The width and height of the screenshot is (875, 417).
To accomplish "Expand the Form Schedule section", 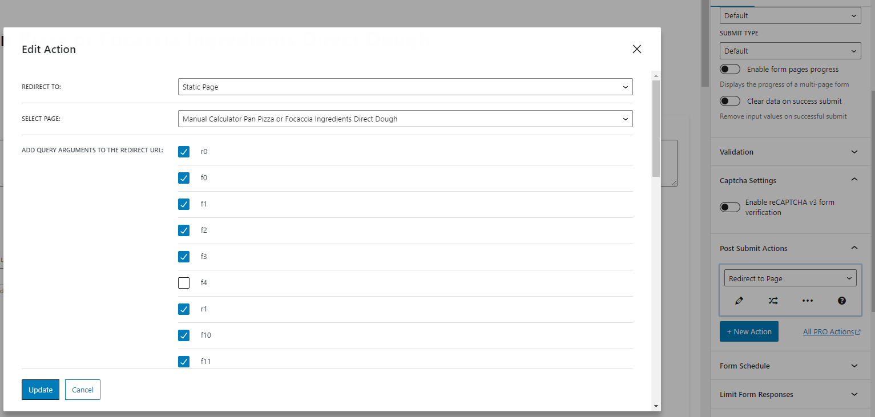I will pyautogui.click(x=790, y=366).
